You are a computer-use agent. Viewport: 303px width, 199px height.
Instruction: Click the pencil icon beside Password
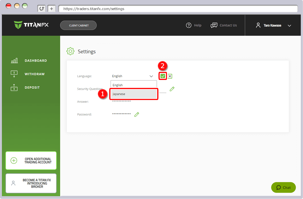click(x=137, y=114)
